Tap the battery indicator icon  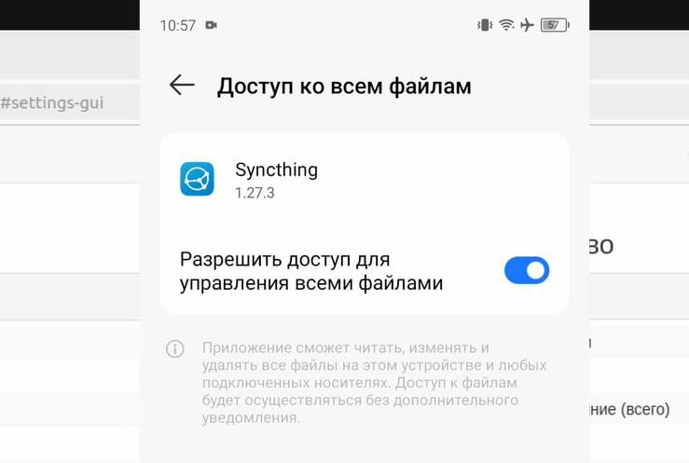pyautogui.click(x=555, y=25)
